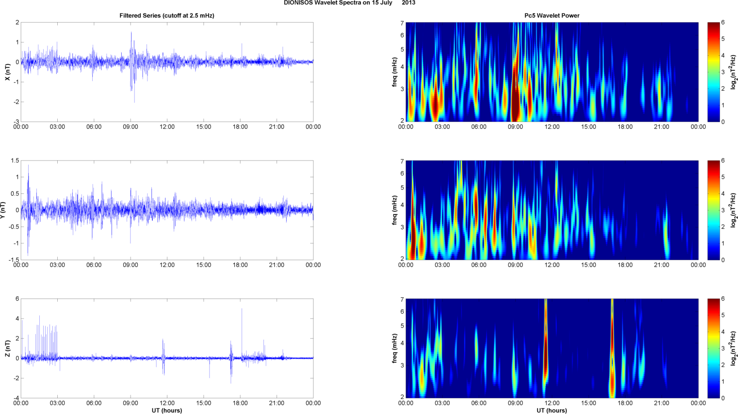This screenshot has width=738, height=414.
Task: Click the 'Y (nT)' axis label
Action: coord(3,210)
